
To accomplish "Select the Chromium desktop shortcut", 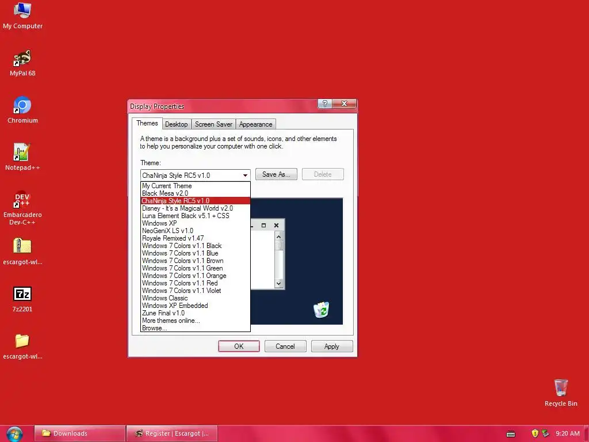I will point(22,110).
